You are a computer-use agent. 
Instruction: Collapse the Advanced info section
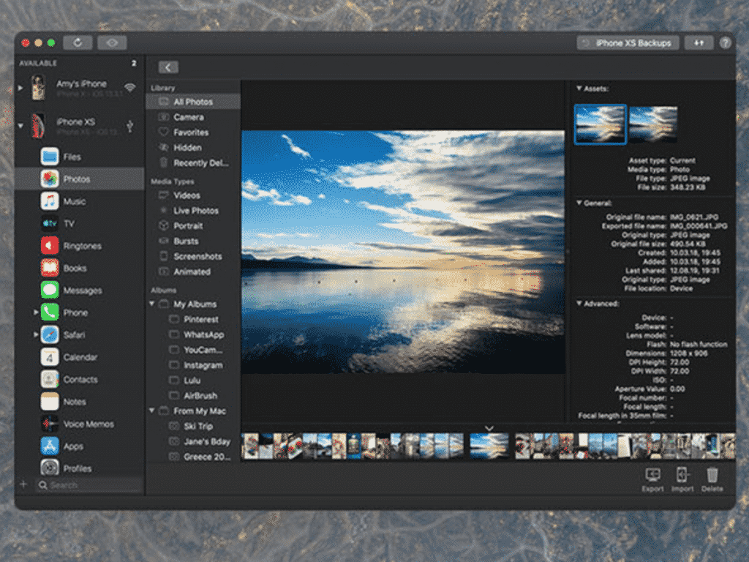coord(580,303)
